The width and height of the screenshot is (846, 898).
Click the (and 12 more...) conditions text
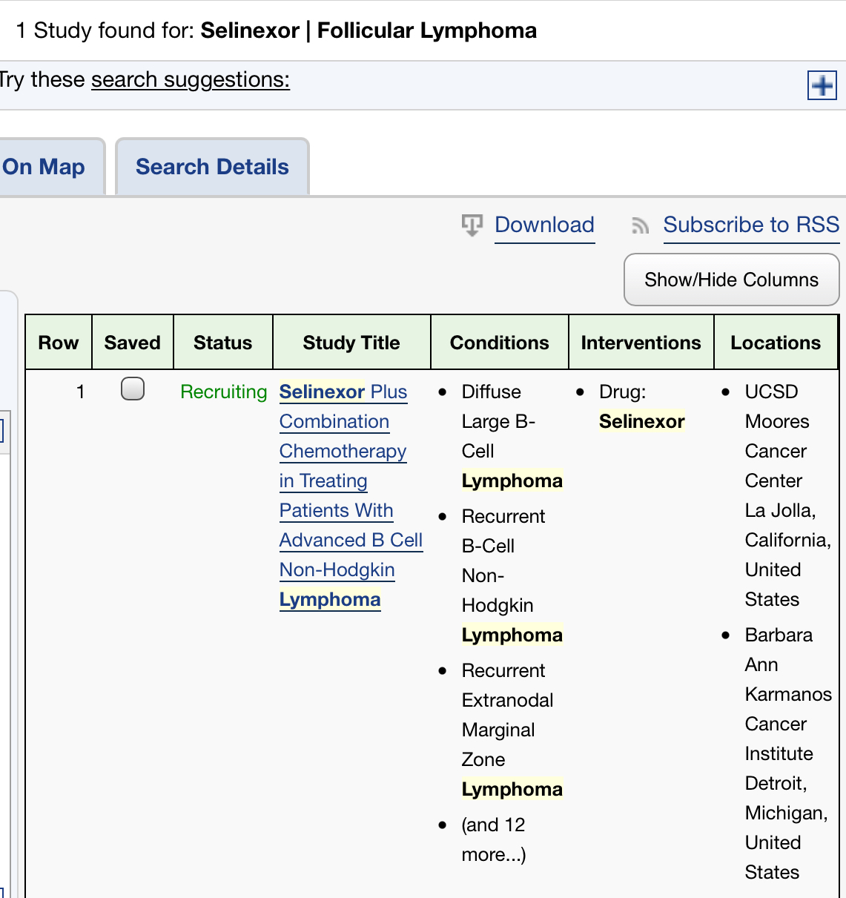[494, 839]
